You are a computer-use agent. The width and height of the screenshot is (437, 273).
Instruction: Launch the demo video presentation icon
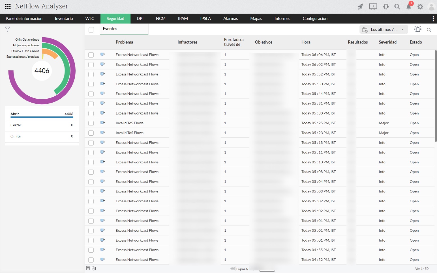click(x=373, y=6)
